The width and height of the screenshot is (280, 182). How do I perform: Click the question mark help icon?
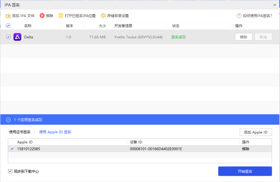coord(239,16)
